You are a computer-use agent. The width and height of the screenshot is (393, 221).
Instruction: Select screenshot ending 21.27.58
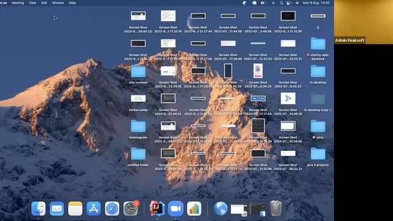click(198, 44)
